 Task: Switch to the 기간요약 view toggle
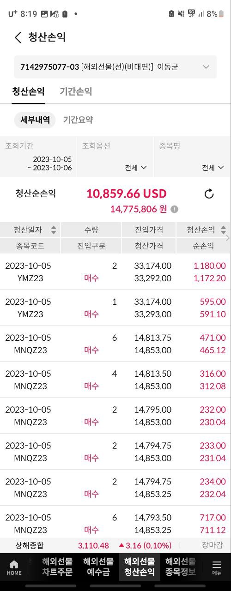point(78,120)
